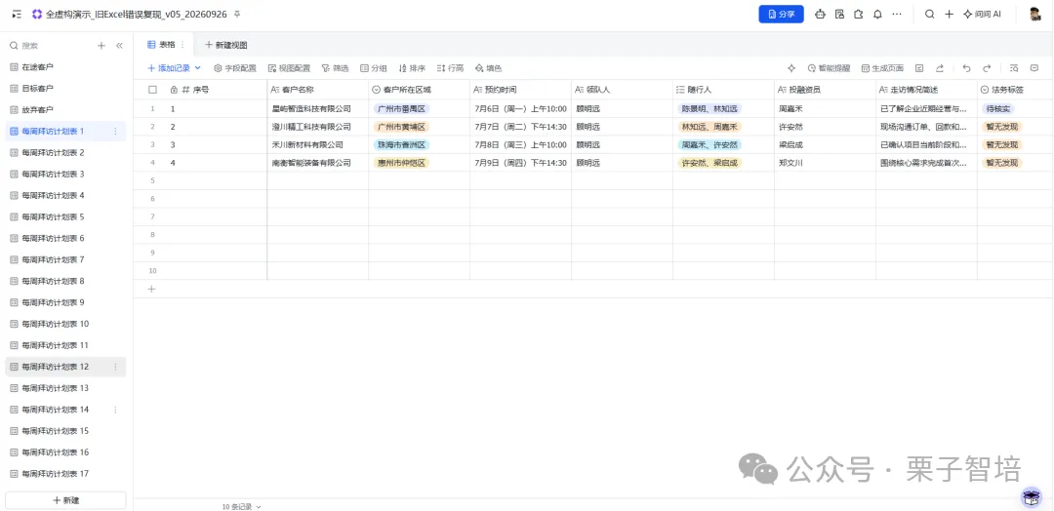Viewport: 1054px width, 511px height.
Task: Click the 法务标签 column header
Action: point(1015,90)
